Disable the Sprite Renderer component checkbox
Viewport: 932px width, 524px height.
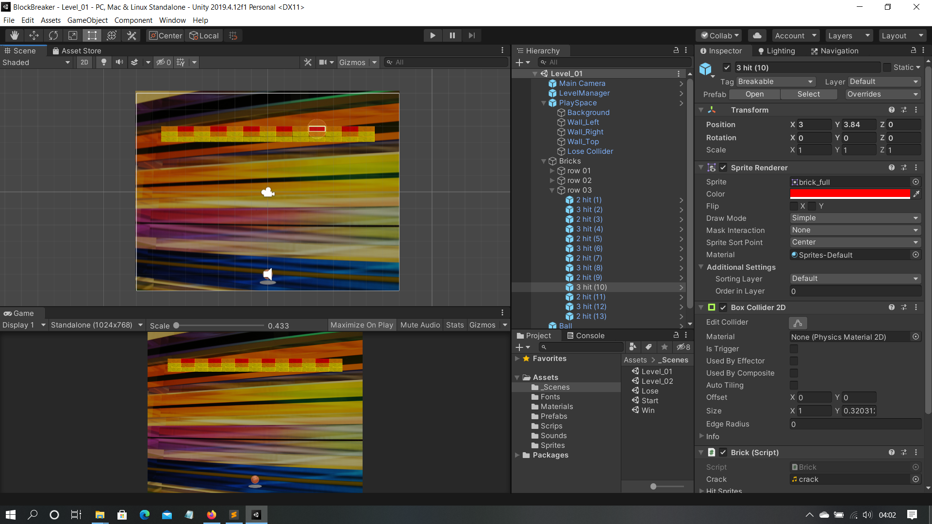click(723, 168)
